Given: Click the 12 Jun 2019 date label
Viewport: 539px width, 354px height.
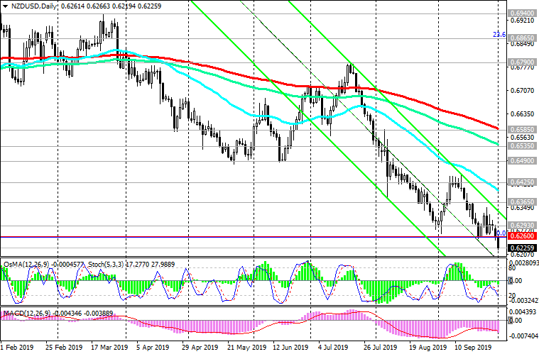Looking at the screenshot, I should pos(289,348).
